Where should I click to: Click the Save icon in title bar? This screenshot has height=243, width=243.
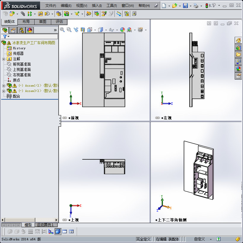(185, 6)
